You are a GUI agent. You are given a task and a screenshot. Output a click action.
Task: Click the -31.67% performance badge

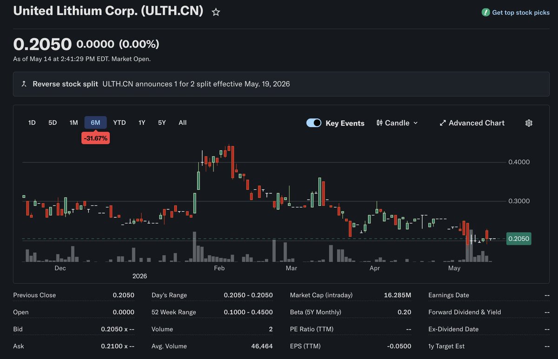click(95, 139)
